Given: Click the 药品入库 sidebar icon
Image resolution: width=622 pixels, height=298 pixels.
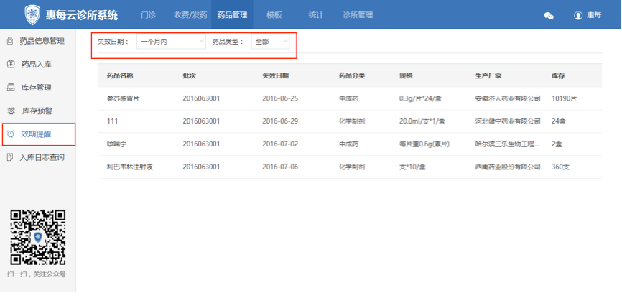Looking at the screenshot, I should (10, 65).
